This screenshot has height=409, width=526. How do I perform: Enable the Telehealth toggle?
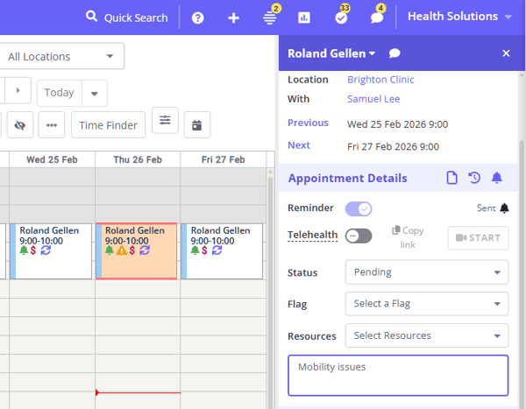(x=359, y=236)
